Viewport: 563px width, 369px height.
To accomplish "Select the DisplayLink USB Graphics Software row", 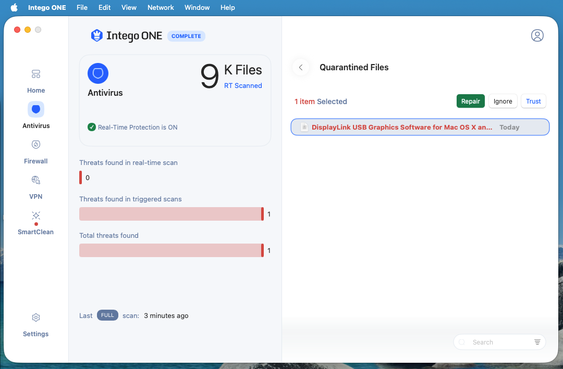I will point(420,127).
